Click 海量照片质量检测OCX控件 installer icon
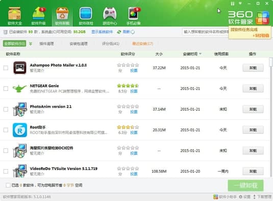 coord(20,151)
